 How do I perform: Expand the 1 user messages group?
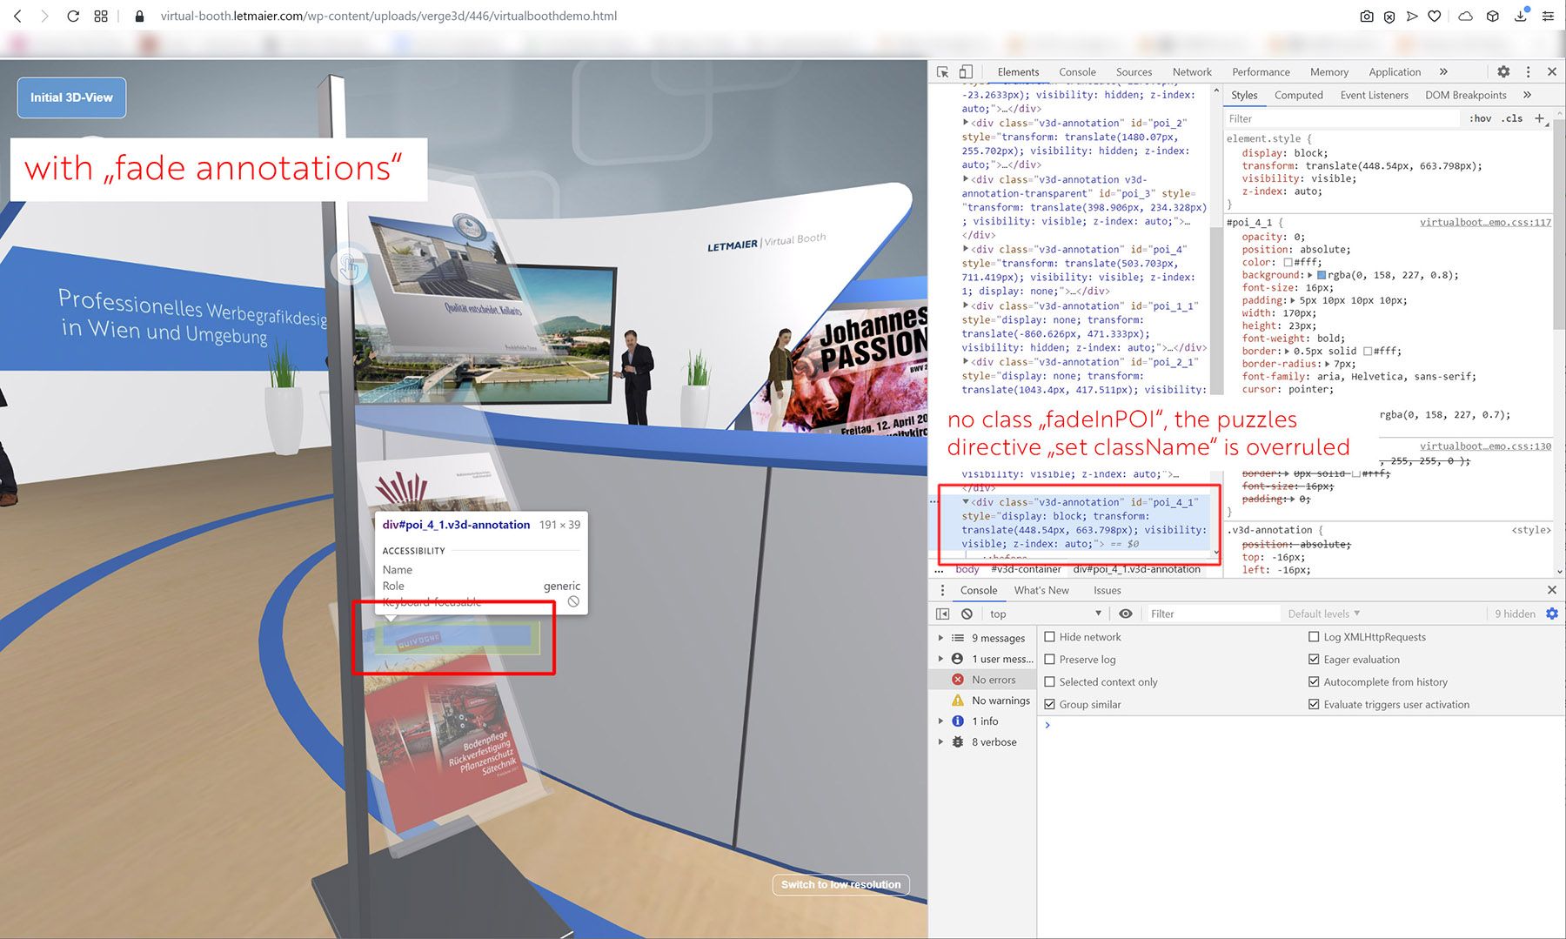click(x=940, y=659)
